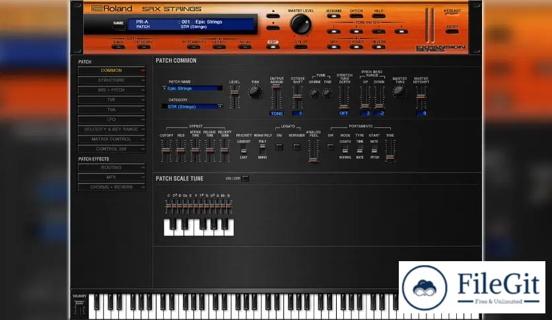Click the OPTION button

click(357, 16)
